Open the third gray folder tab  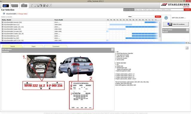pos(24,6)
